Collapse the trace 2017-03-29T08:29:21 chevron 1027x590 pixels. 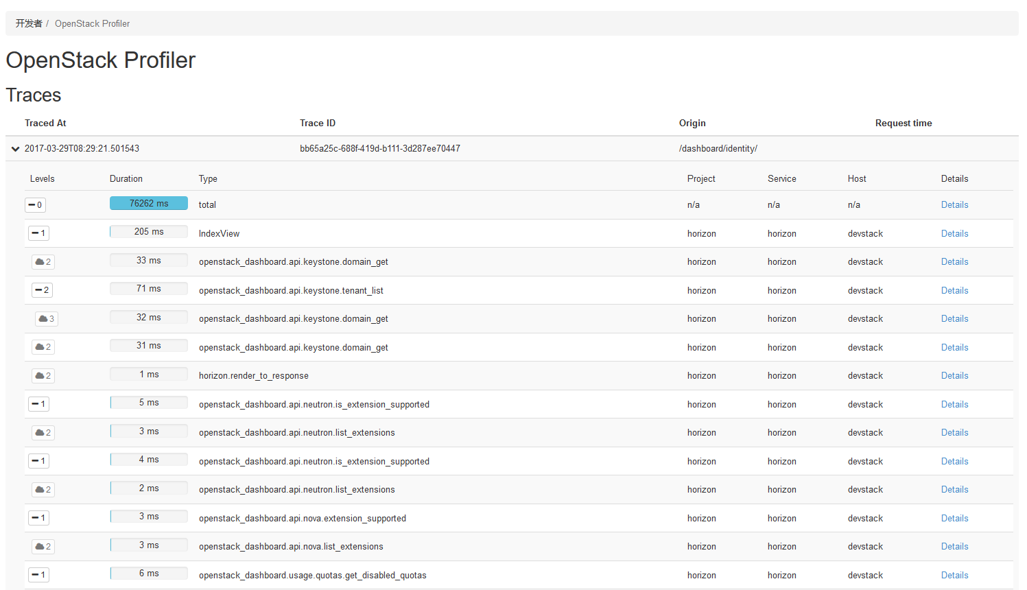tap(15, 149)
